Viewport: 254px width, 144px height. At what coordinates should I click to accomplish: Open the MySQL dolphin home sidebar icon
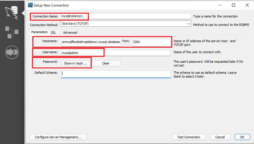[11, 13]
